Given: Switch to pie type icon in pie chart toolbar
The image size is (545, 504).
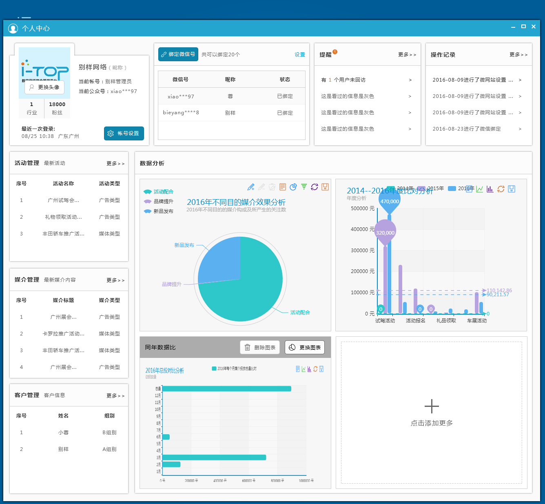Looking at the screenshot, I should point(293,187).
